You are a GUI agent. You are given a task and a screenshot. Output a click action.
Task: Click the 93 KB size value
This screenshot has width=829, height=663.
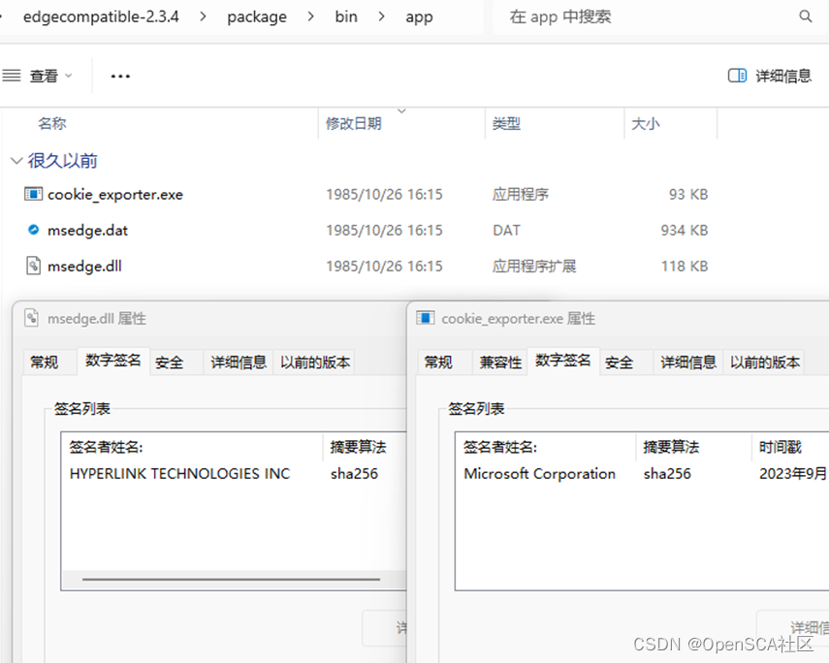[x=688, y=195]
